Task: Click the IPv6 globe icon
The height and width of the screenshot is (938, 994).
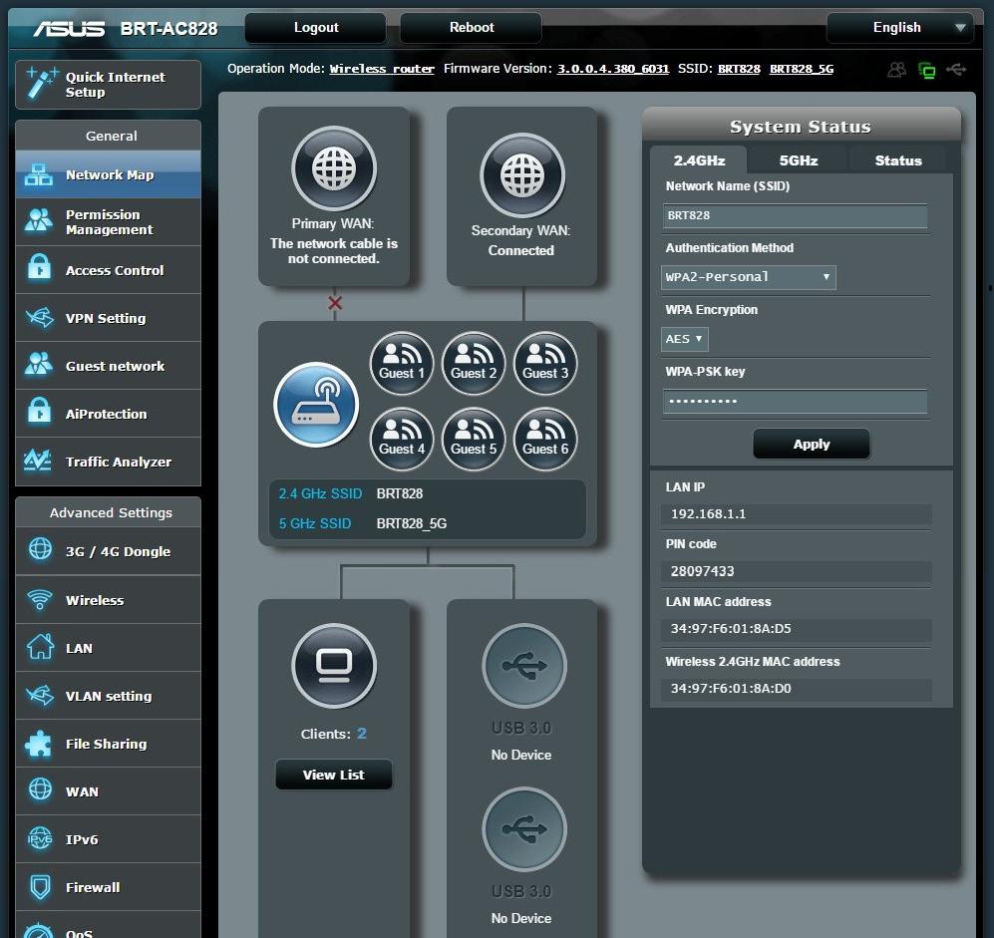Action: coord(40,838)
